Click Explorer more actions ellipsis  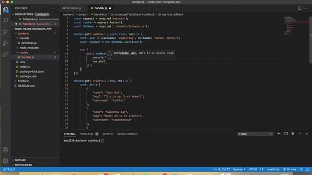pyautogui.click(x=54, y=8)
